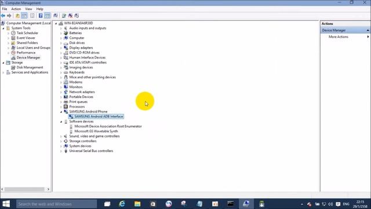Screen dimensions: 371x209
Task: Click the Sound, video and game controllers icon
Action: point(66,136)
